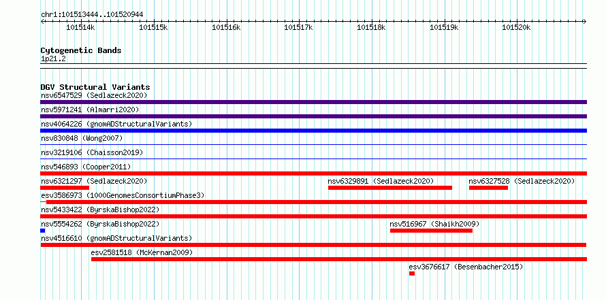Open the nsv3219106 (Chaisson2019) label
Viewport: 606px width, 300px height.
point(92,152)
